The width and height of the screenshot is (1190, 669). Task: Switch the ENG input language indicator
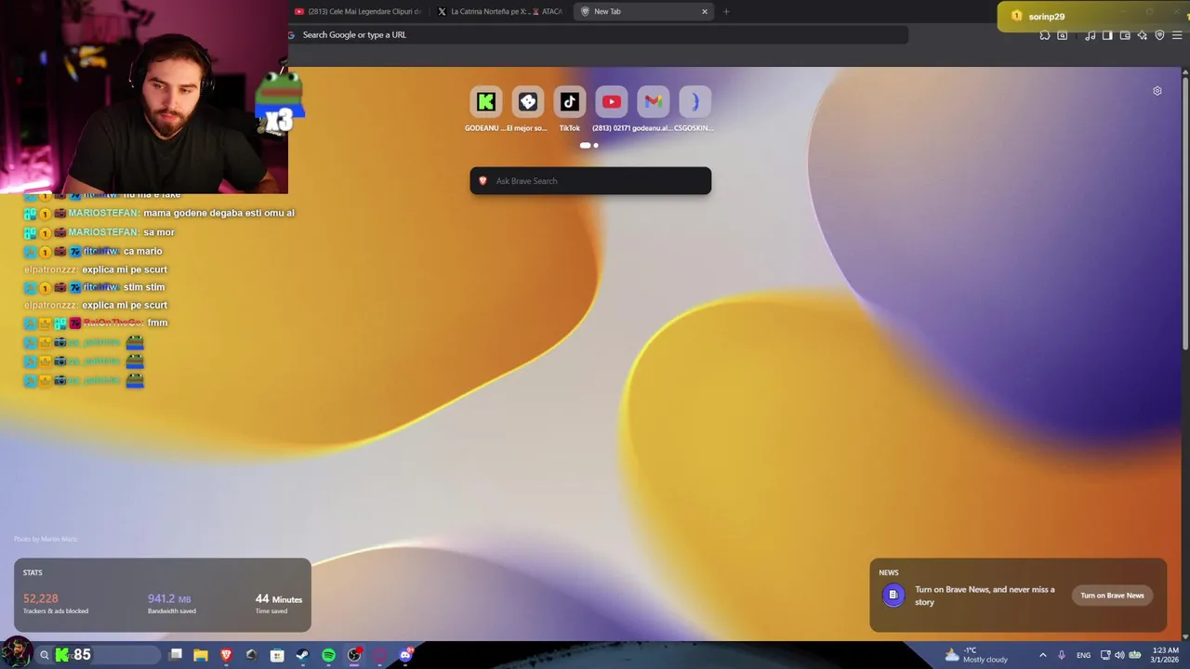click(1083, 655)
